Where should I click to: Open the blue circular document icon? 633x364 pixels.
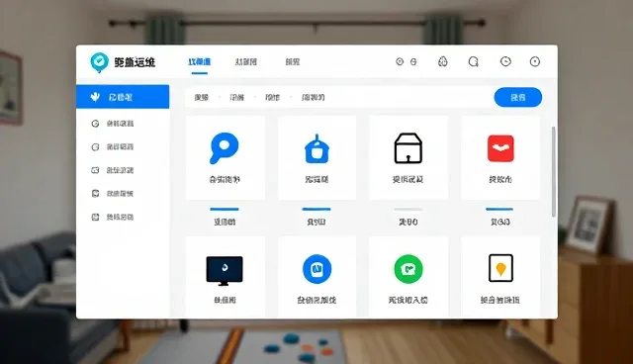[x=316, y=269]
